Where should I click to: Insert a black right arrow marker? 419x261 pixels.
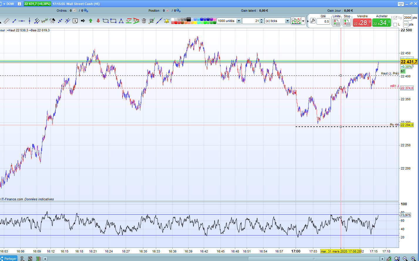[x=83, y=21]
